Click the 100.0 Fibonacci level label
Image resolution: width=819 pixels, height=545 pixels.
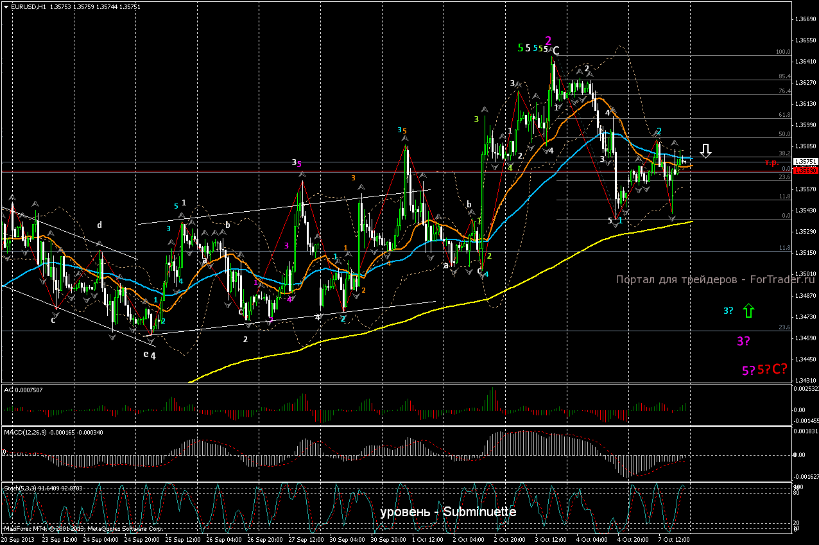pyautogui.click(x=783, y=52)
